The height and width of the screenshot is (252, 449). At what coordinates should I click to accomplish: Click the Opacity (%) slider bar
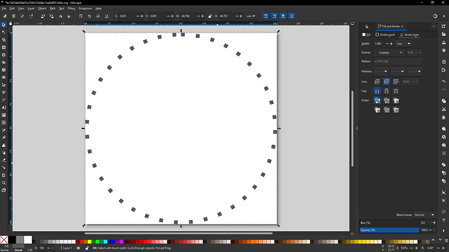(x=389, y=230)
